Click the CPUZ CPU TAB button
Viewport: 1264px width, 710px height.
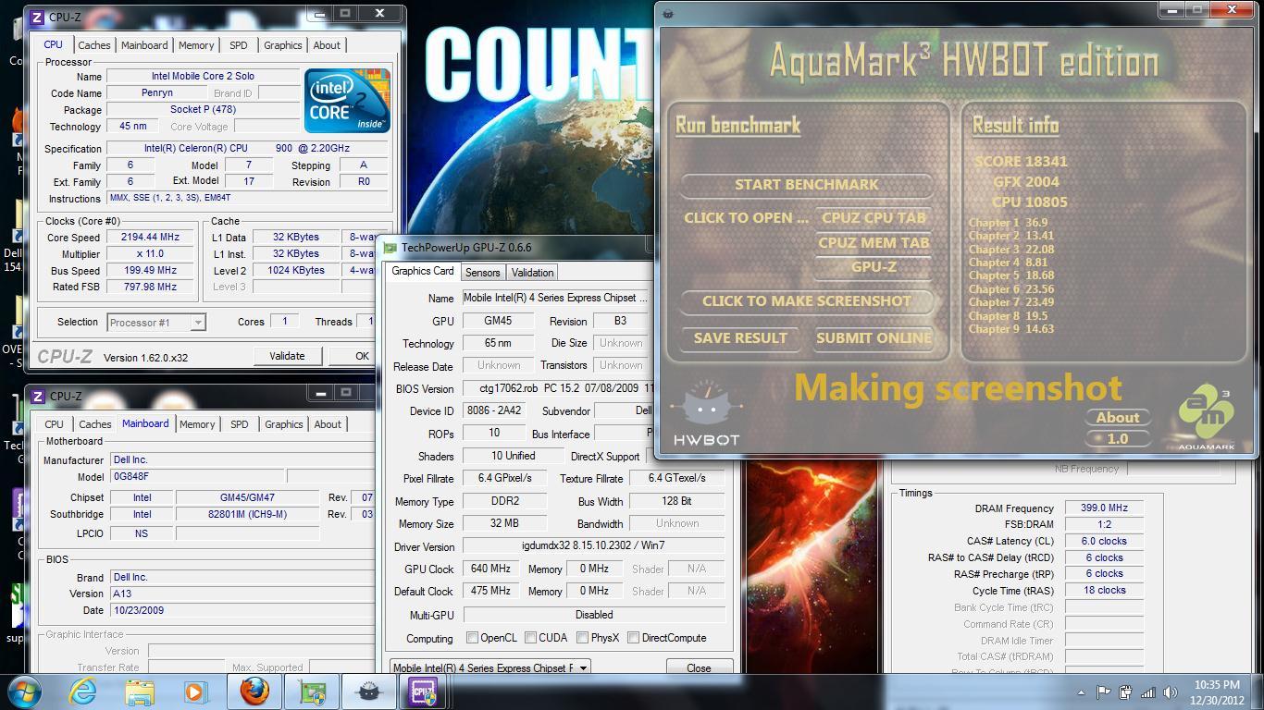coord(874,218)
